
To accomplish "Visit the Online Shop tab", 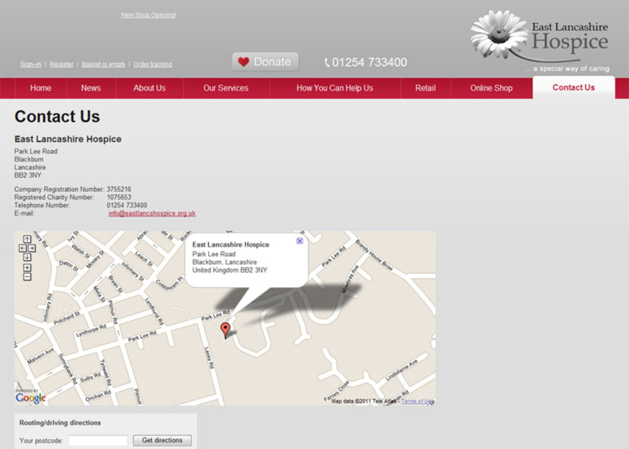I will [x=491, y=88].
